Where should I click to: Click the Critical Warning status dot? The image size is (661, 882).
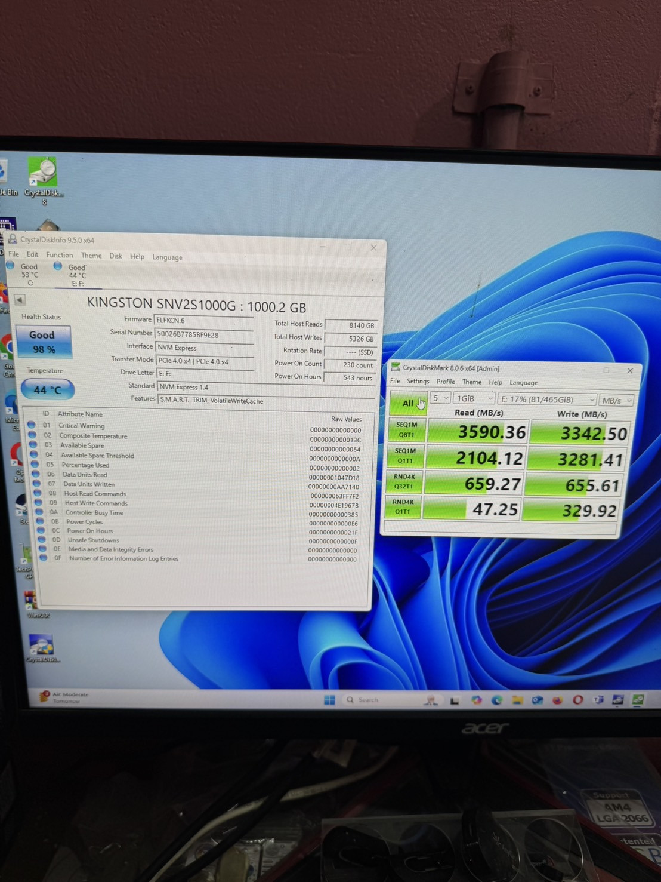31,425
